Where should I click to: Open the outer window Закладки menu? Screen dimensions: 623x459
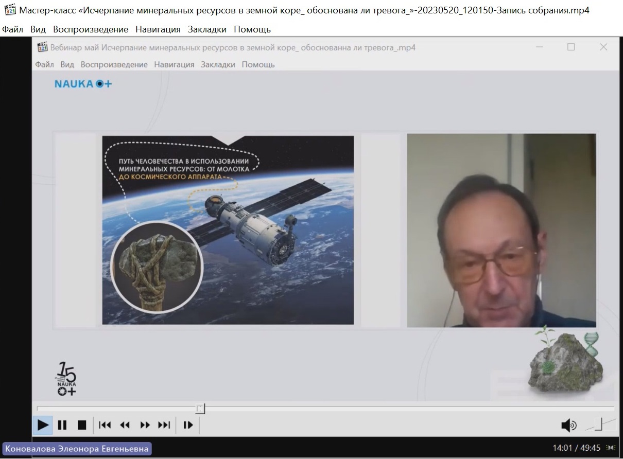coord(207,29)
